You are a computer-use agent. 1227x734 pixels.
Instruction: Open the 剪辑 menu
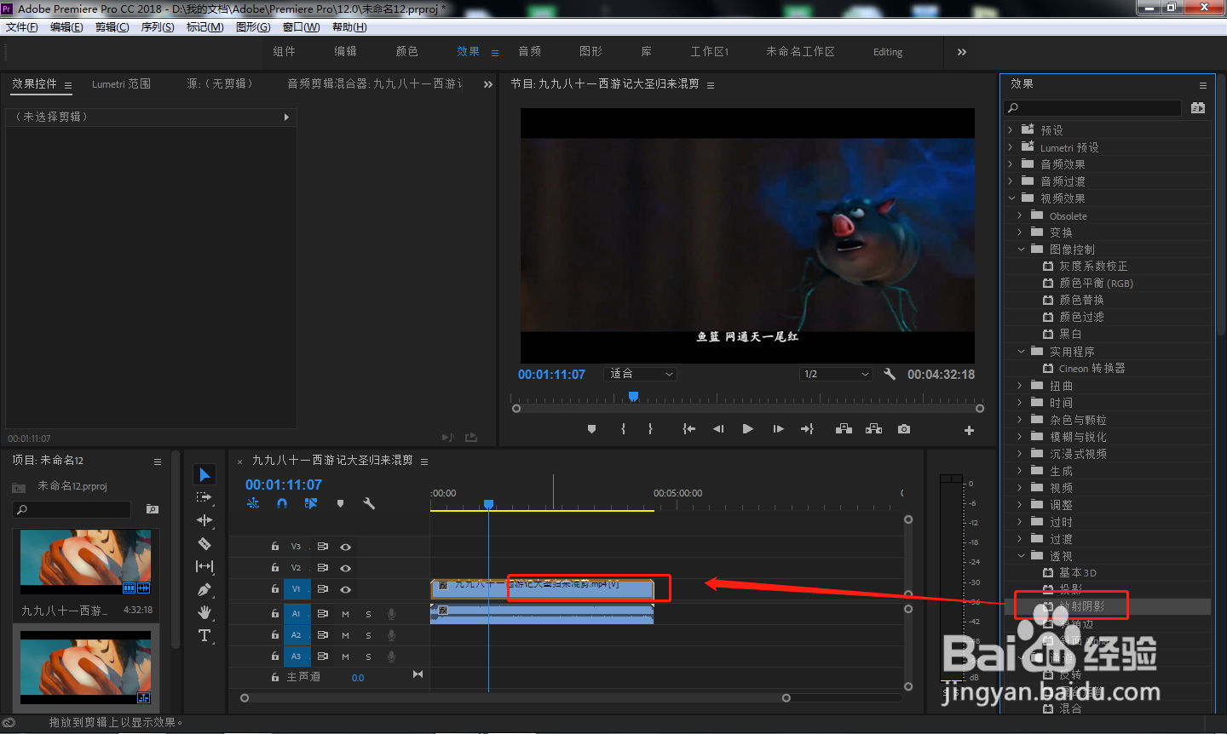click(x=112, y=27)
